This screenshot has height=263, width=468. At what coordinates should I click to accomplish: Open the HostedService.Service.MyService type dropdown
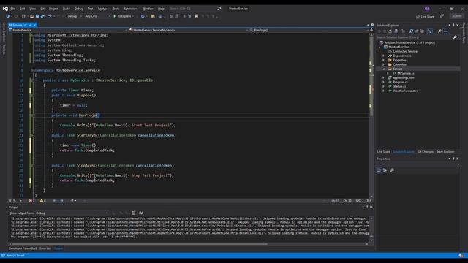tap(189, 30)
